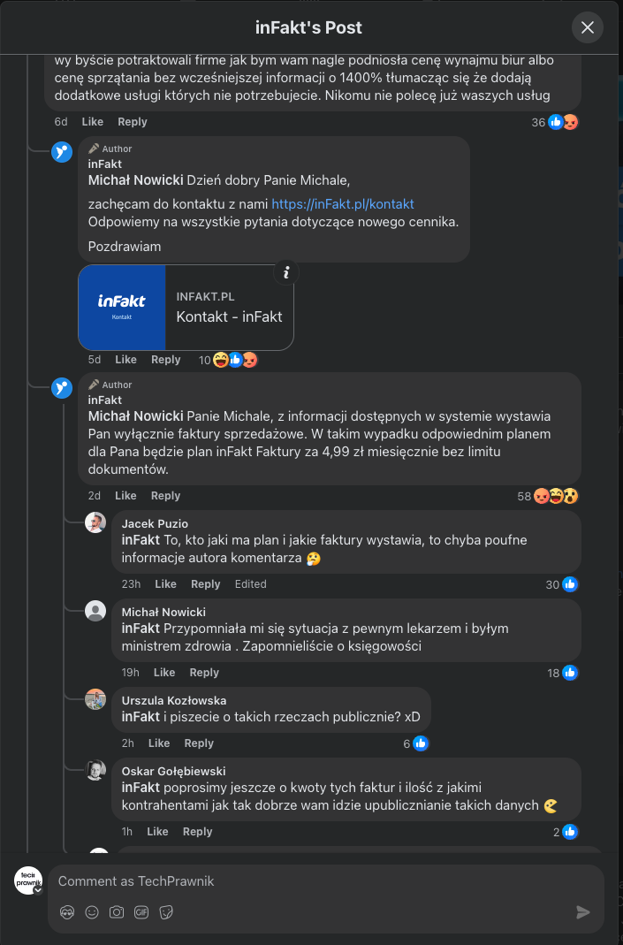
Task: Close the inFakt's Post dialog
Action: click(588, 28)
